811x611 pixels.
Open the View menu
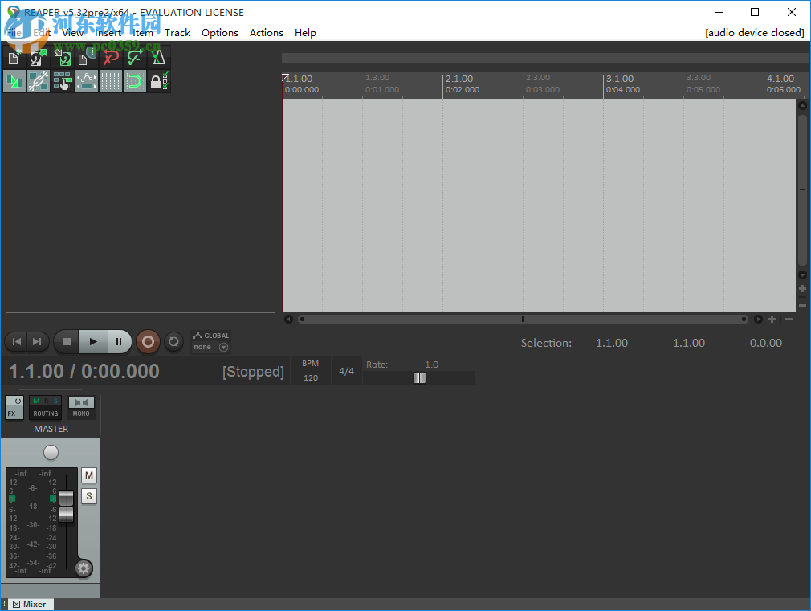[x=72, y=33]
